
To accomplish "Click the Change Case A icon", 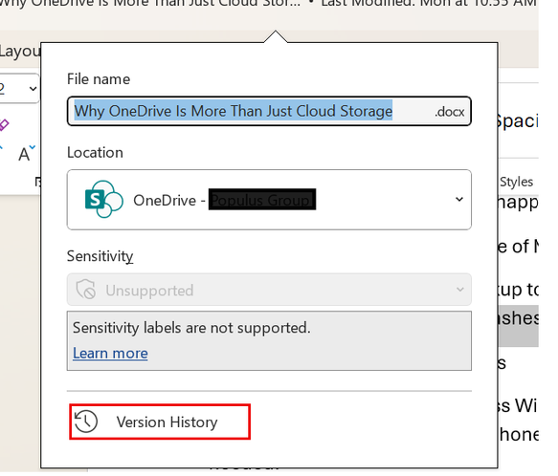I will 27,153.
